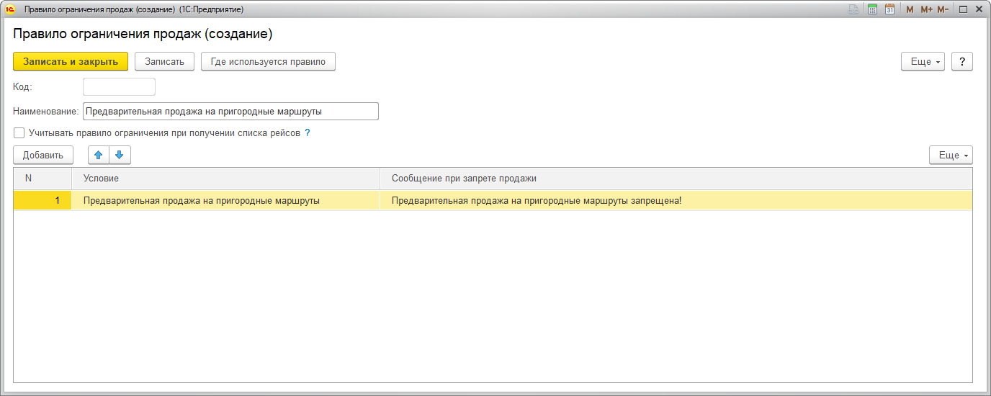This screenshot has height=396, width=991.
Task: Click the grayed-out print icon in title bar
Action: coord(853,9)
